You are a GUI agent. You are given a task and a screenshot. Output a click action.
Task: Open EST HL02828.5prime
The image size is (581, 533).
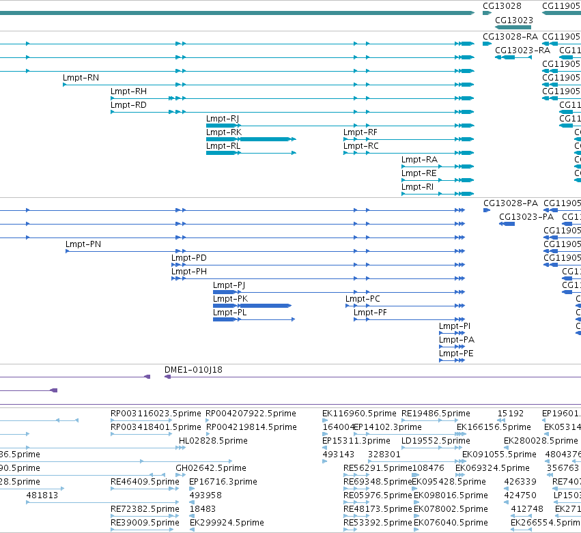pos(213,441)
